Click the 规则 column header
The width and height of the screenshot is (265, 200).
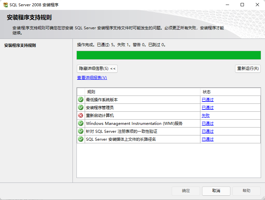[142, 92]
